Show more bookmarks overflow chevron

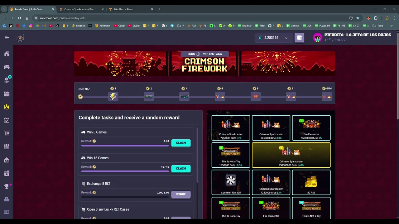click(391, 26)
